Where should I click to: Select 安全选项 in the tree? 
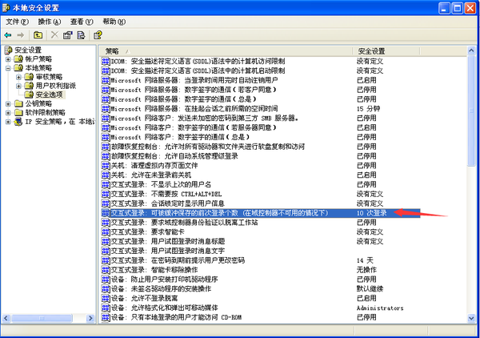coord(49,95)
